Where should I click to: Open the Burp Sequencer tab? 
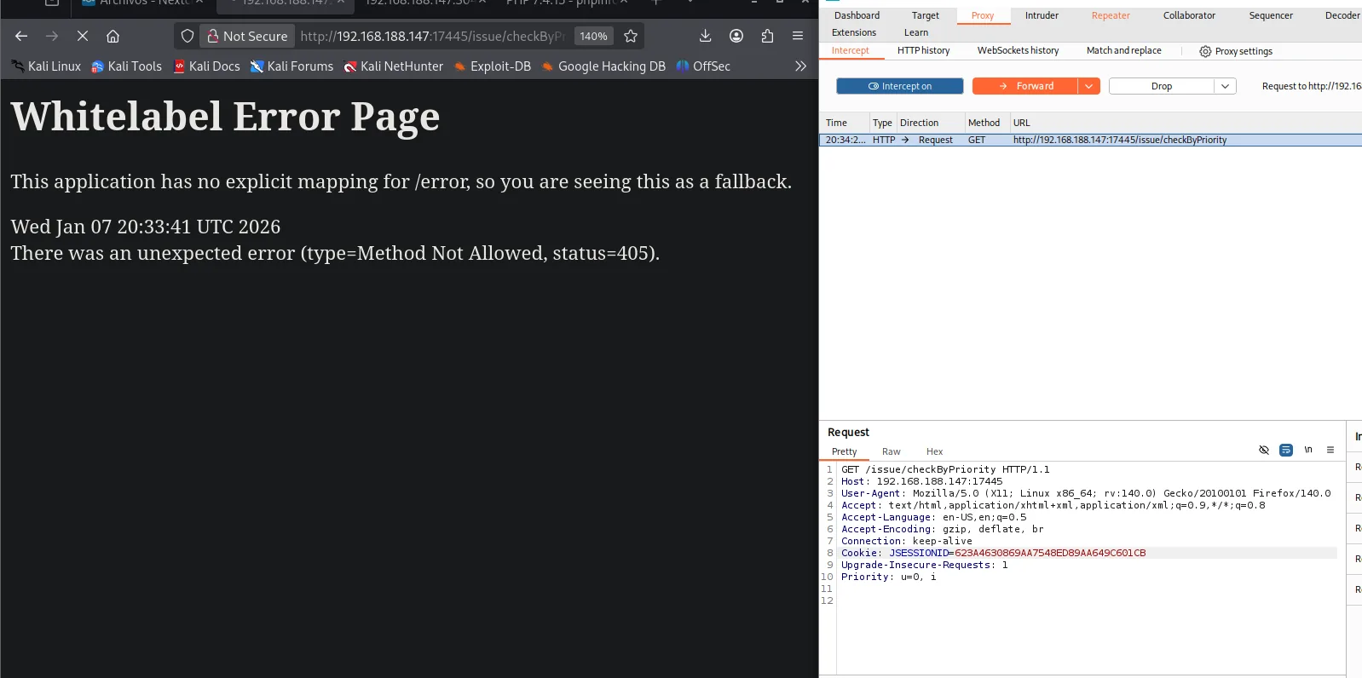1271,15
